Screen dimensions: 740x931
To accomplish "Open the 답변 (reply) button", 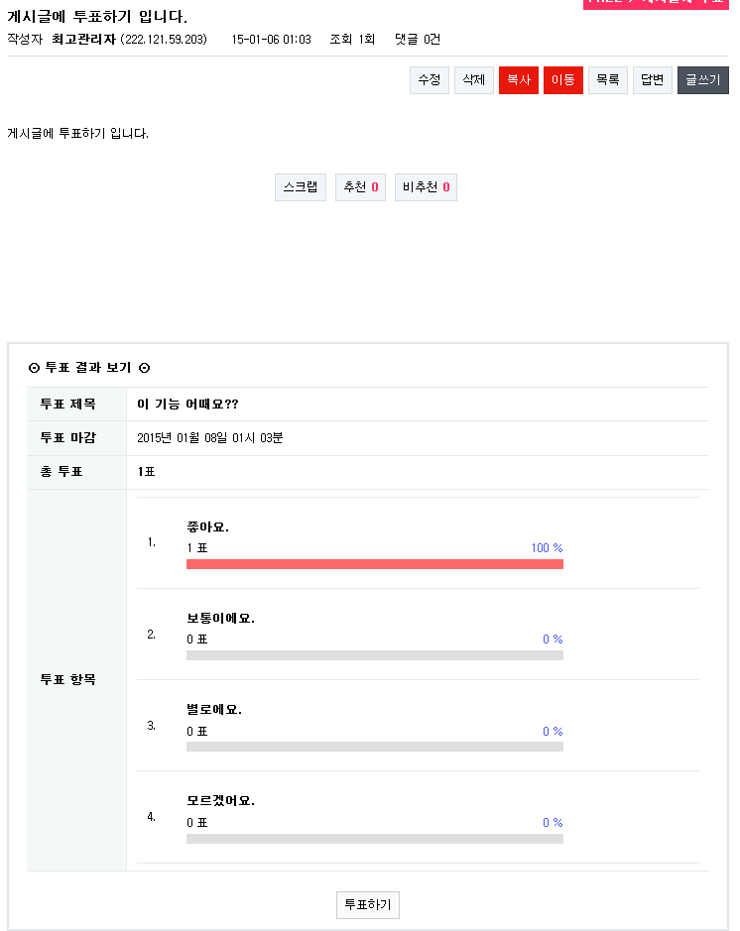I will [x=653, y=80].
